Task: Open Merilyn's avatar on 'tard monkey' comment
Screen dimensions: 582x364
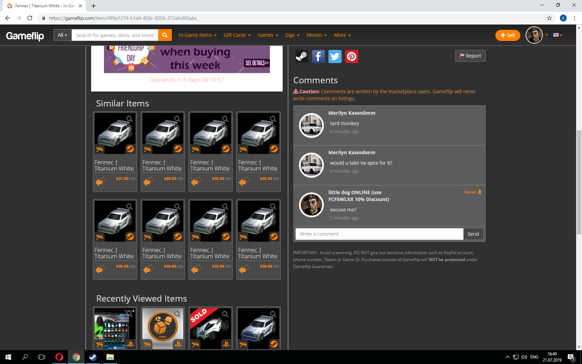Action: point(311,125)
